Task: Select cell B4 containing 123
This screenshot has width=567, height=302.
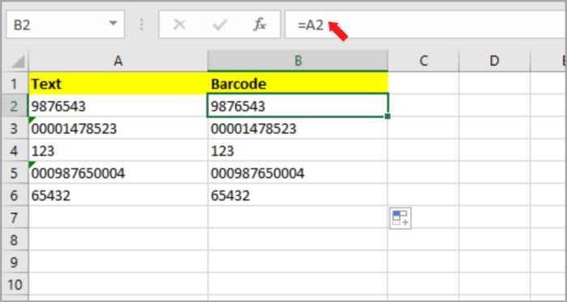Action: (x=297, y=151)
